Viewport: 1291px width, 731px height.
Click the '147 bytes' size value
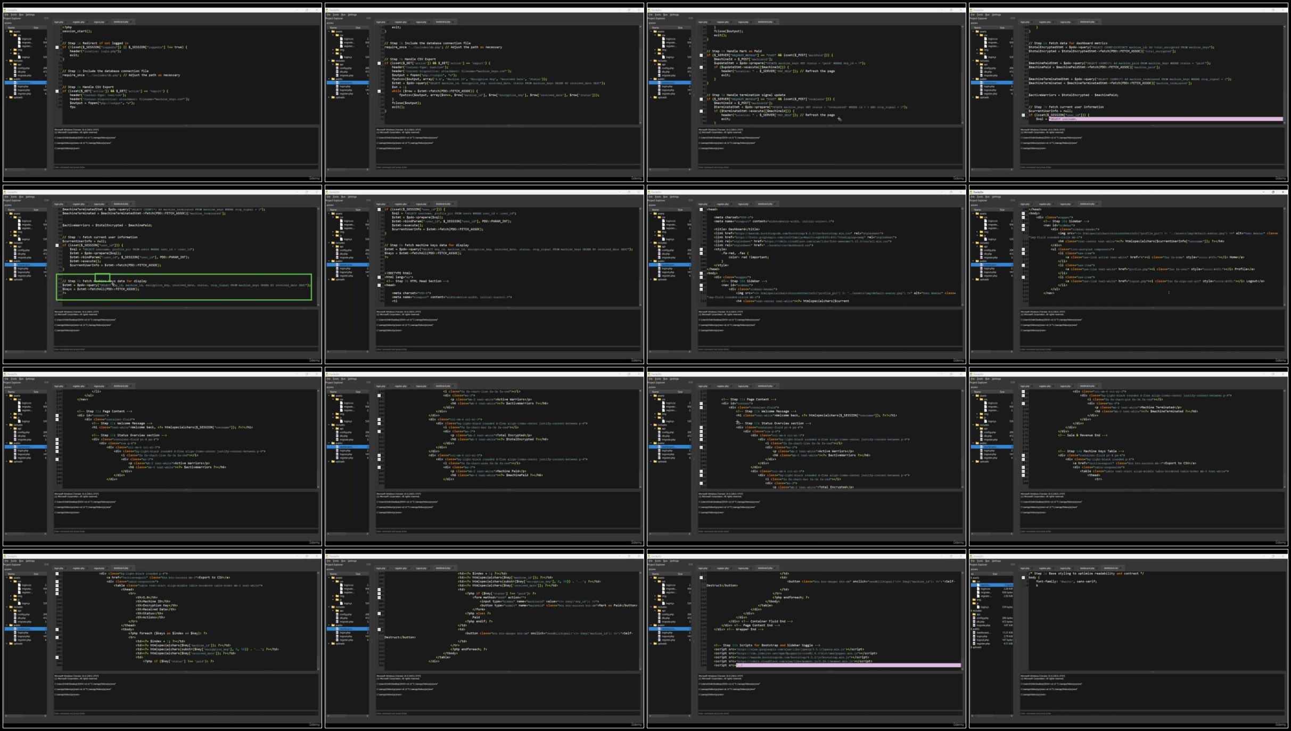(x=1007, y=640)
